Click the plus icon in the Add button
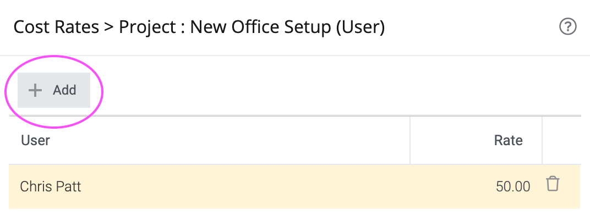This screenshot has height=220, width=590. [x=35, y=90]
